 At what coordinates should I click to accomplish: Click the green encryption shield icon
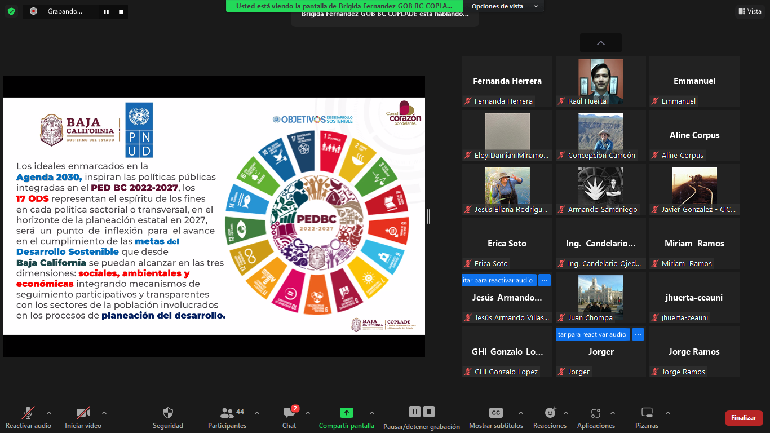click(x=11, y=11)
